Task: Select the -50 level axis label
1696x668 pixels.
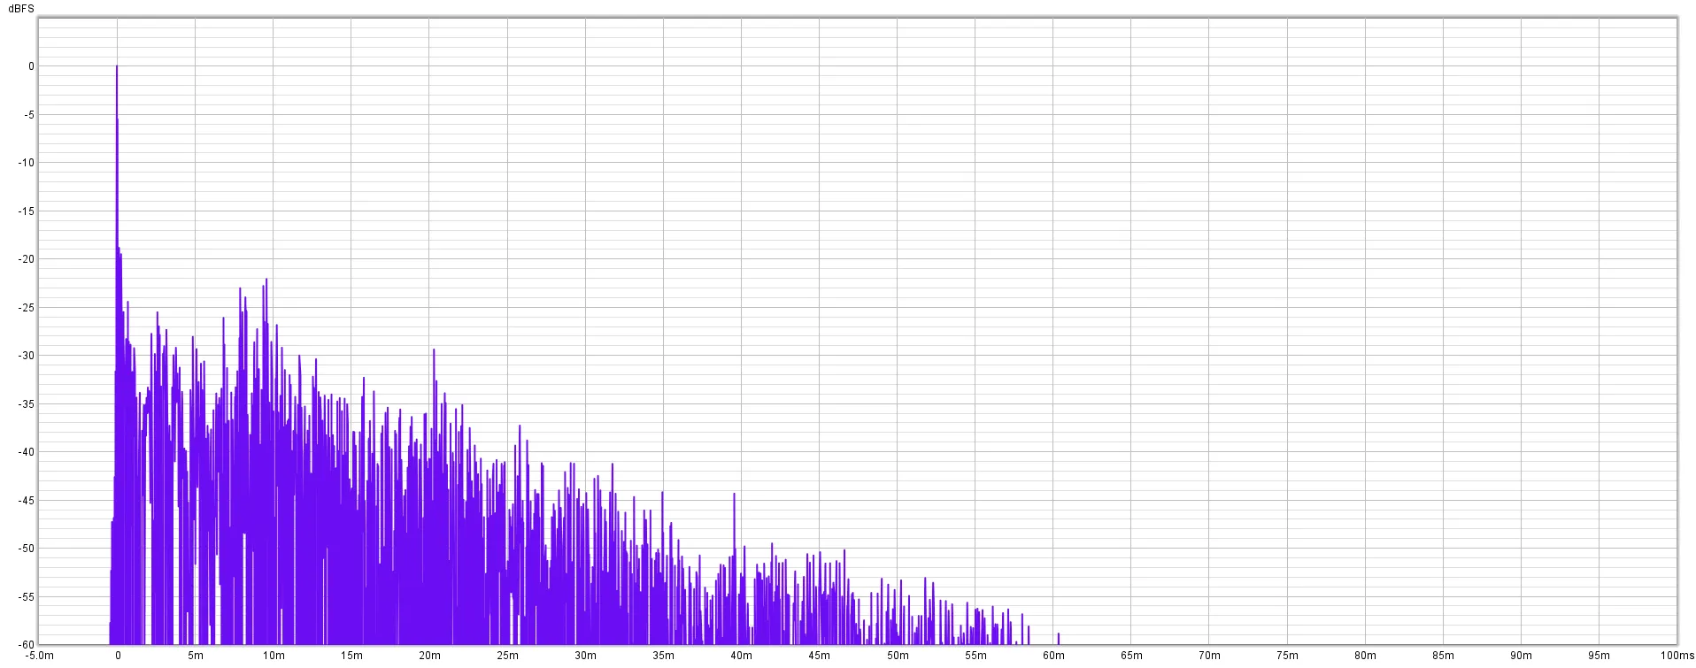Action: pos(27,549)
